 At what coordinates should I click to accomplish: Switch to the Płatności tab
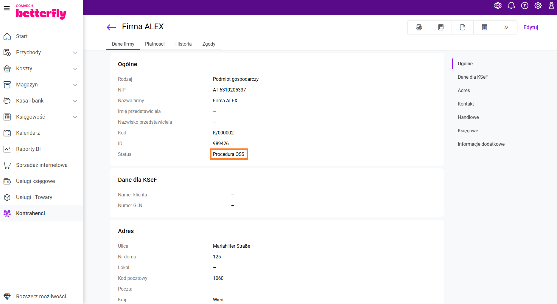pyautogui.click(x=155, y=44)
